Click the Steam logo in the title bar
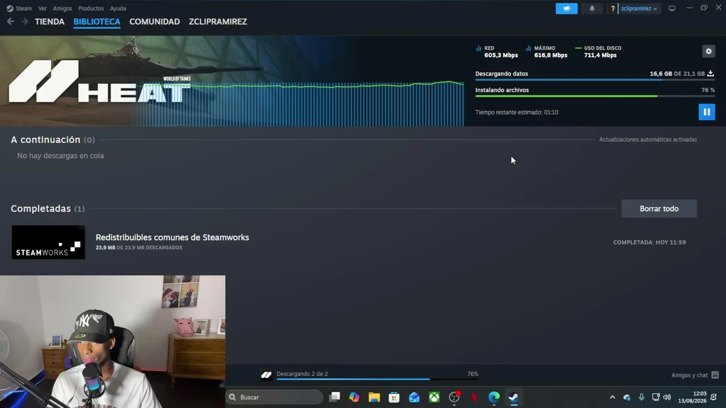Screen dimensions: 726x408 (x=10, y=8)
